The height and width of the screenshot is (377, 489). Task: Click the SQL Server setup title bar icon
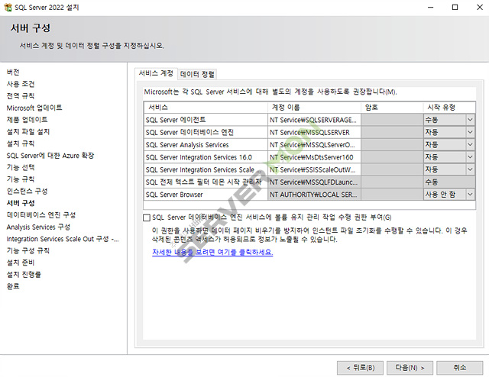8,7
